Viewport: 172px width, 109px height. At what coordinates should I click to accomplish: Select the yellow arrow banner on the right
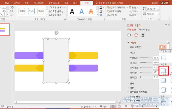coord(83,56)
